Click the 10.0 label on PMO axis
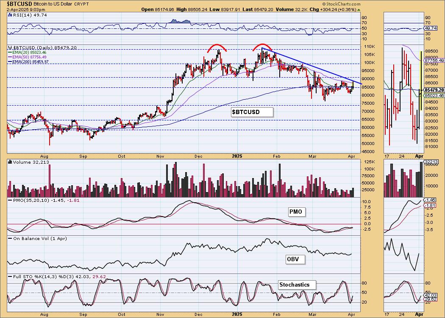 pyautogui.click(x=367, y=202)
